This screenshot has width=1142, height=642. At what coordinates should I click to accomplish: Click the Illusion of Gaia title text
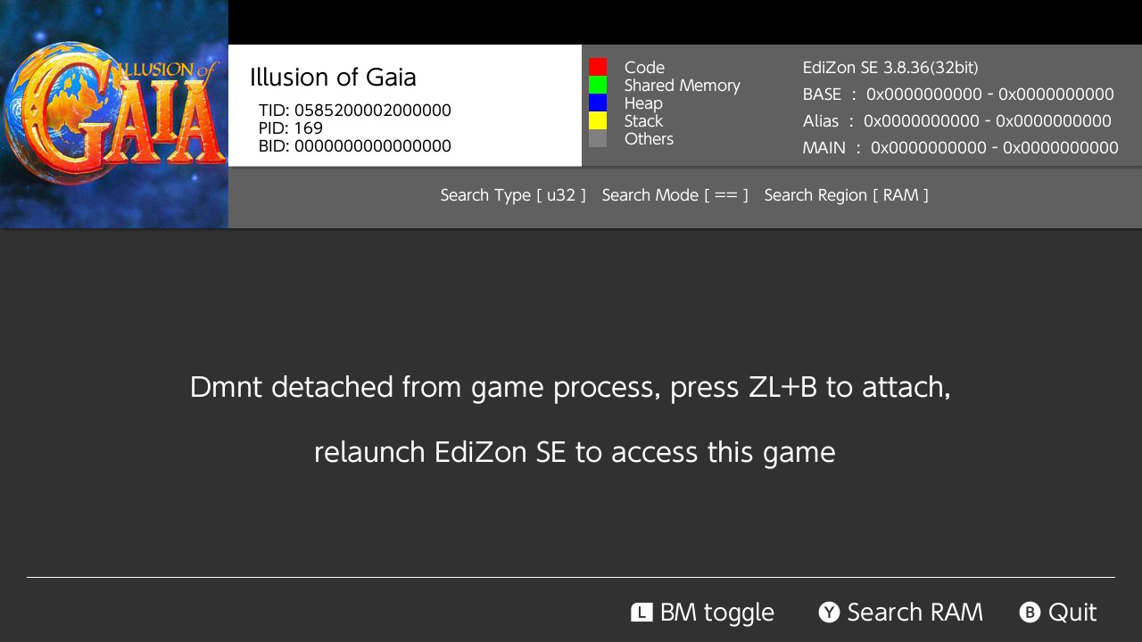point(333,78)
